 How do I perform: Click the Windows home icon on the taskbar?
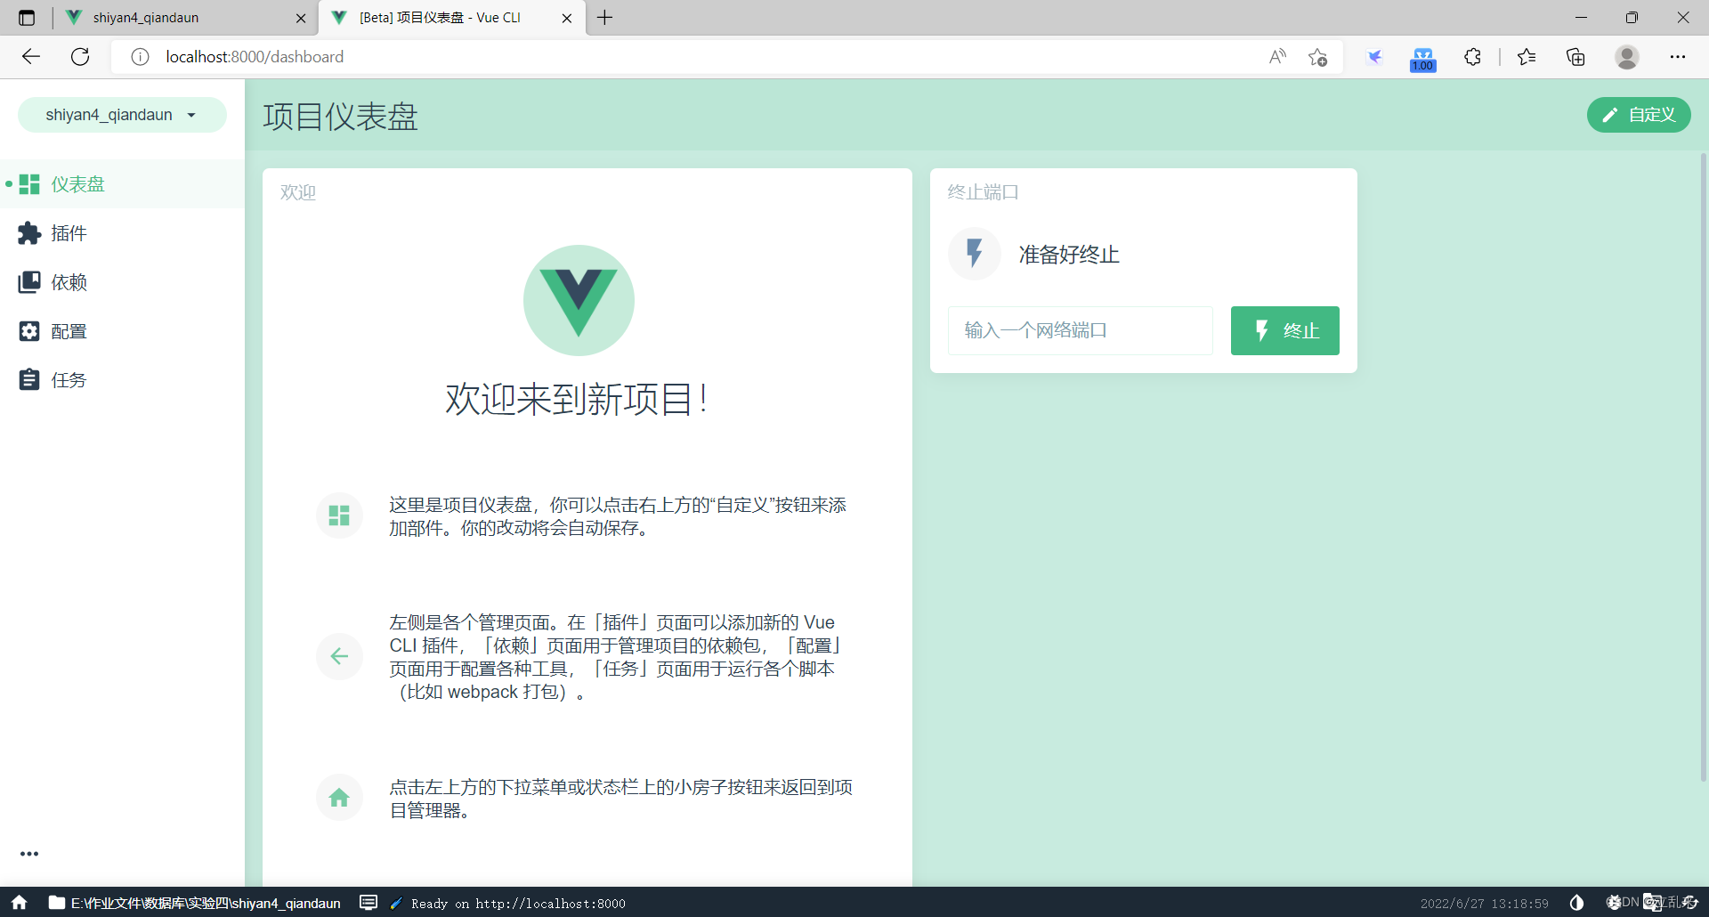[x=18, y=903]
